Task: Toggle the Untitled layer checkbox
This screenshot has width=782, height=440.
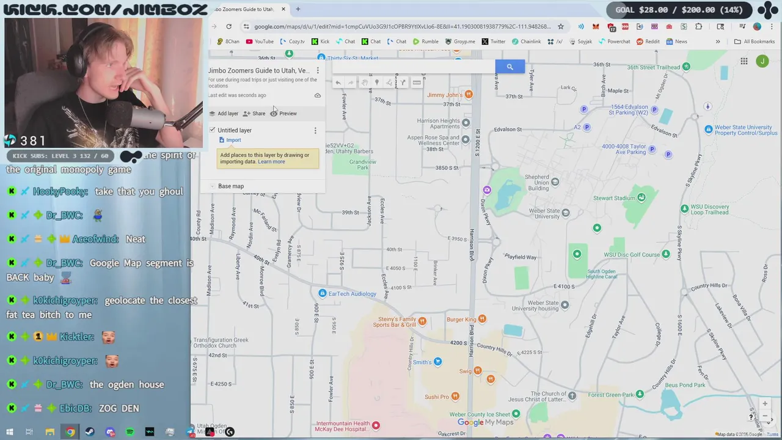Action: tap(213, 130)
